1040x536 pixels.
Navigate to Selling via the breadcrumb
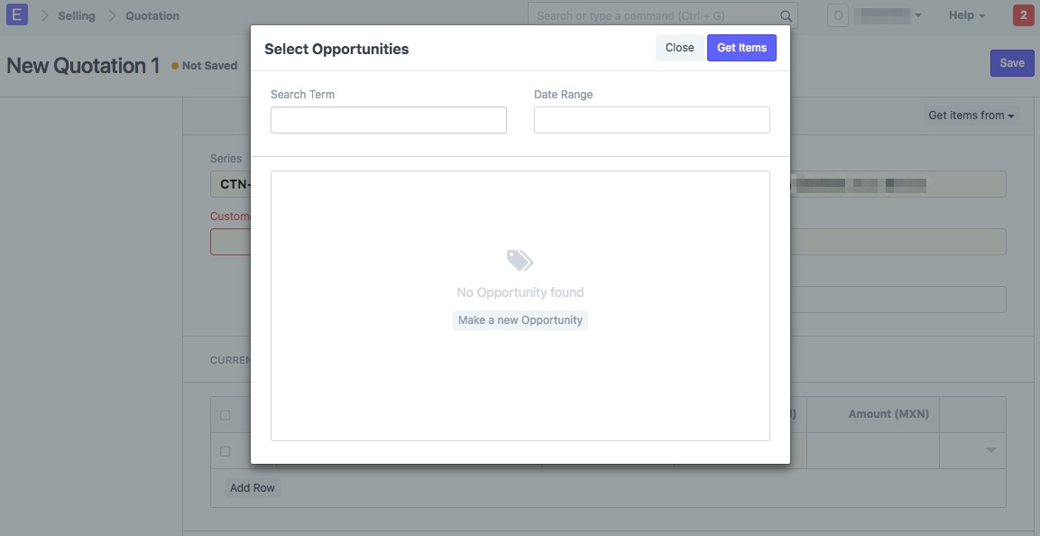pos(76,14)
